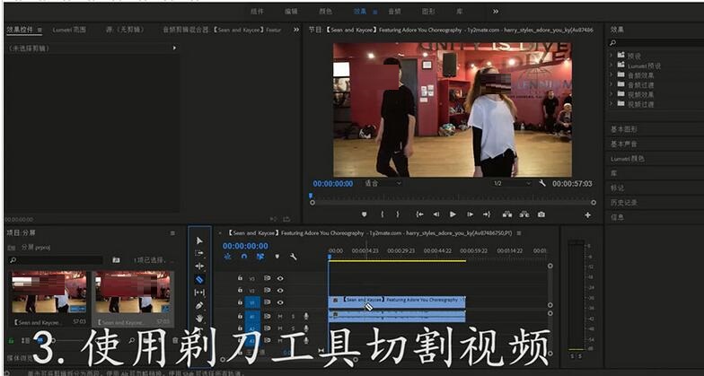Toggle track lock on V2
Viewport: 704px width, 376px height.
click(240, 290)
